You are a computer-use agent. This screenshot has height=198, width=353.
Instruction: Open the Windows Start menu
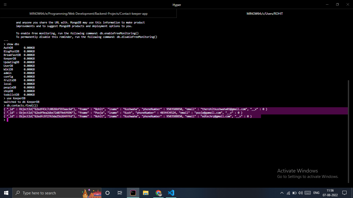click(6, 193)
